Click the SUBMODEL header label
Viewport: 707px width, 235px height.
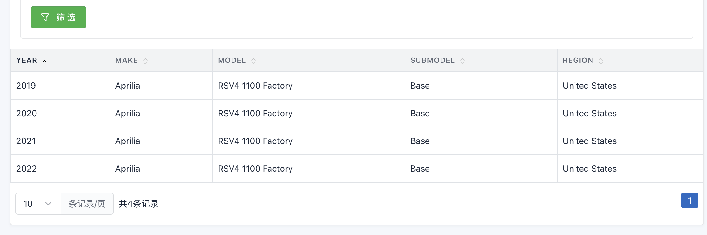tap(433, 60)
